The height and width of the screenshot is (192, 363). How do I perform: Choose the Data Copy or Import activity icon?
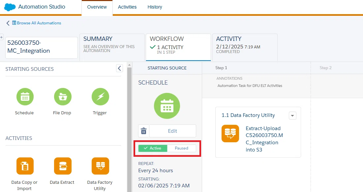[x=25, y=166]
